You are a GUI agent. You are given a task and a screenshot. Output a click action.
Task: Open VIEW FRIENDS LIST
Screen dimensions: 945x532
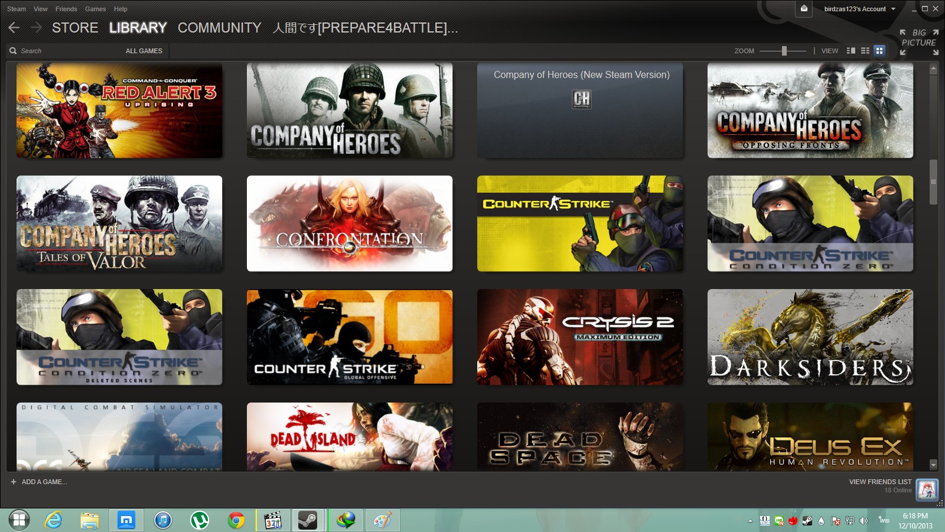click(880, 482)
